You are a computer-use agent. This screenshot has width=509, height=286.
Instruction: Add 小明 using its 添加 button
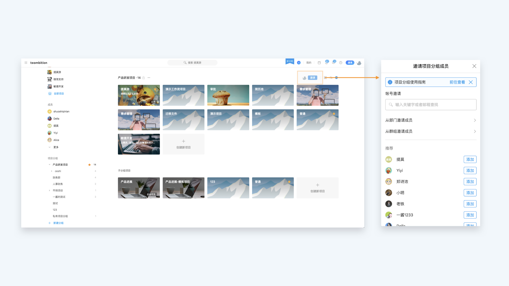coord(470,193)
